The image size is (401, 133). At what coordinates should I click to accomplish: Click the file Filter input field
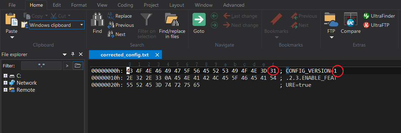41,66
